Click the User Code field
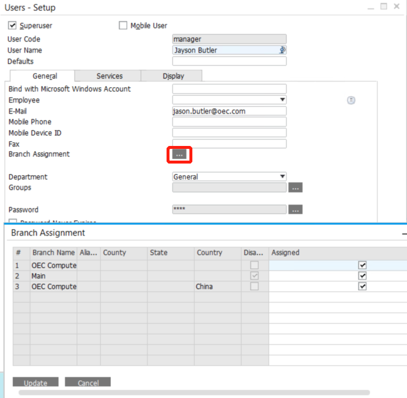The height and width of the screenshot is (398, 407). click(x=229, y=39)
